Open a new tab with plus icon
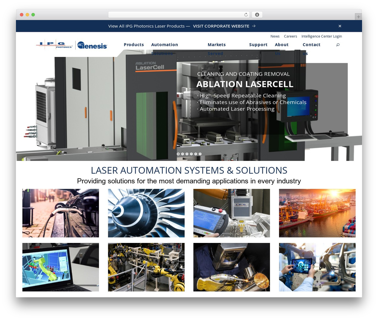 [358, 17]
